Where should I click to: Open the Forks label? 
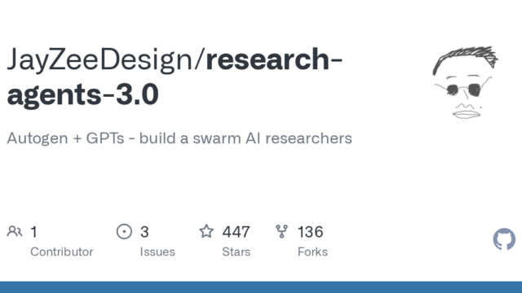312,251
